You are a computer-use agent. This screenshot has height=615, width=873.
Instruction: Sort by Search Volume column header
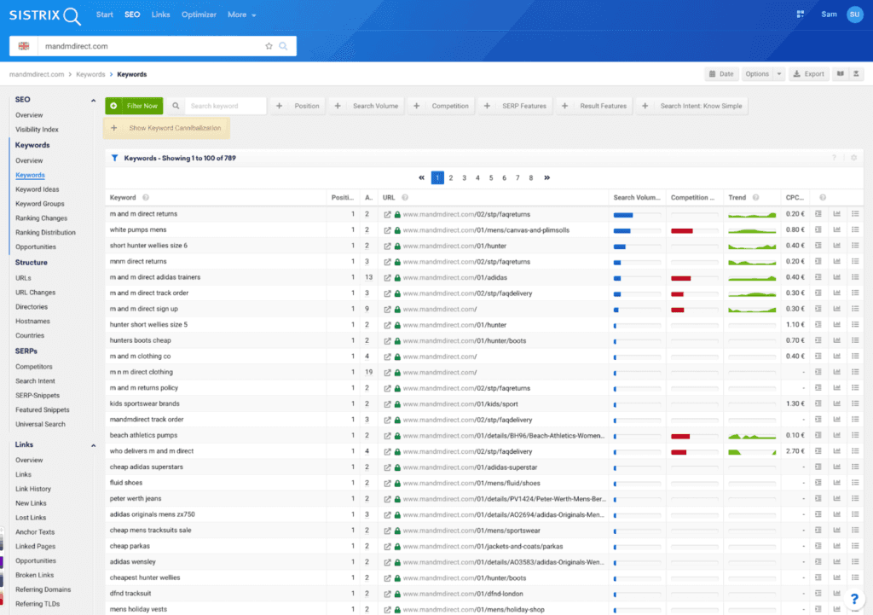click(636, 198)
